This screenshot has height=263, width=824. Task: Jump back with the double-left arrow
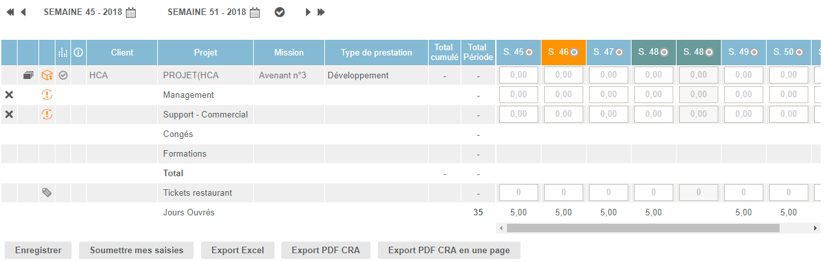[x=10, y=12]
